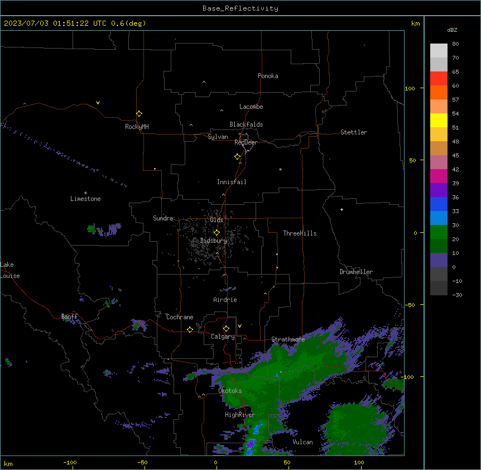Screen dimensions: 481x470
Task: Click the yellow diamond marker near Cochrane
Action: tap(190, 329)
